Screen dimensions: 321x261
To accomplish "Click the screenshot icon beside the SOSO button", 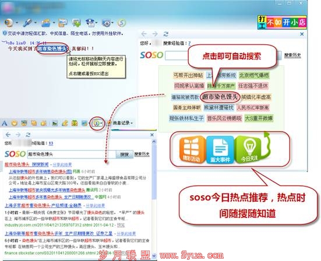I will point(84,124).
